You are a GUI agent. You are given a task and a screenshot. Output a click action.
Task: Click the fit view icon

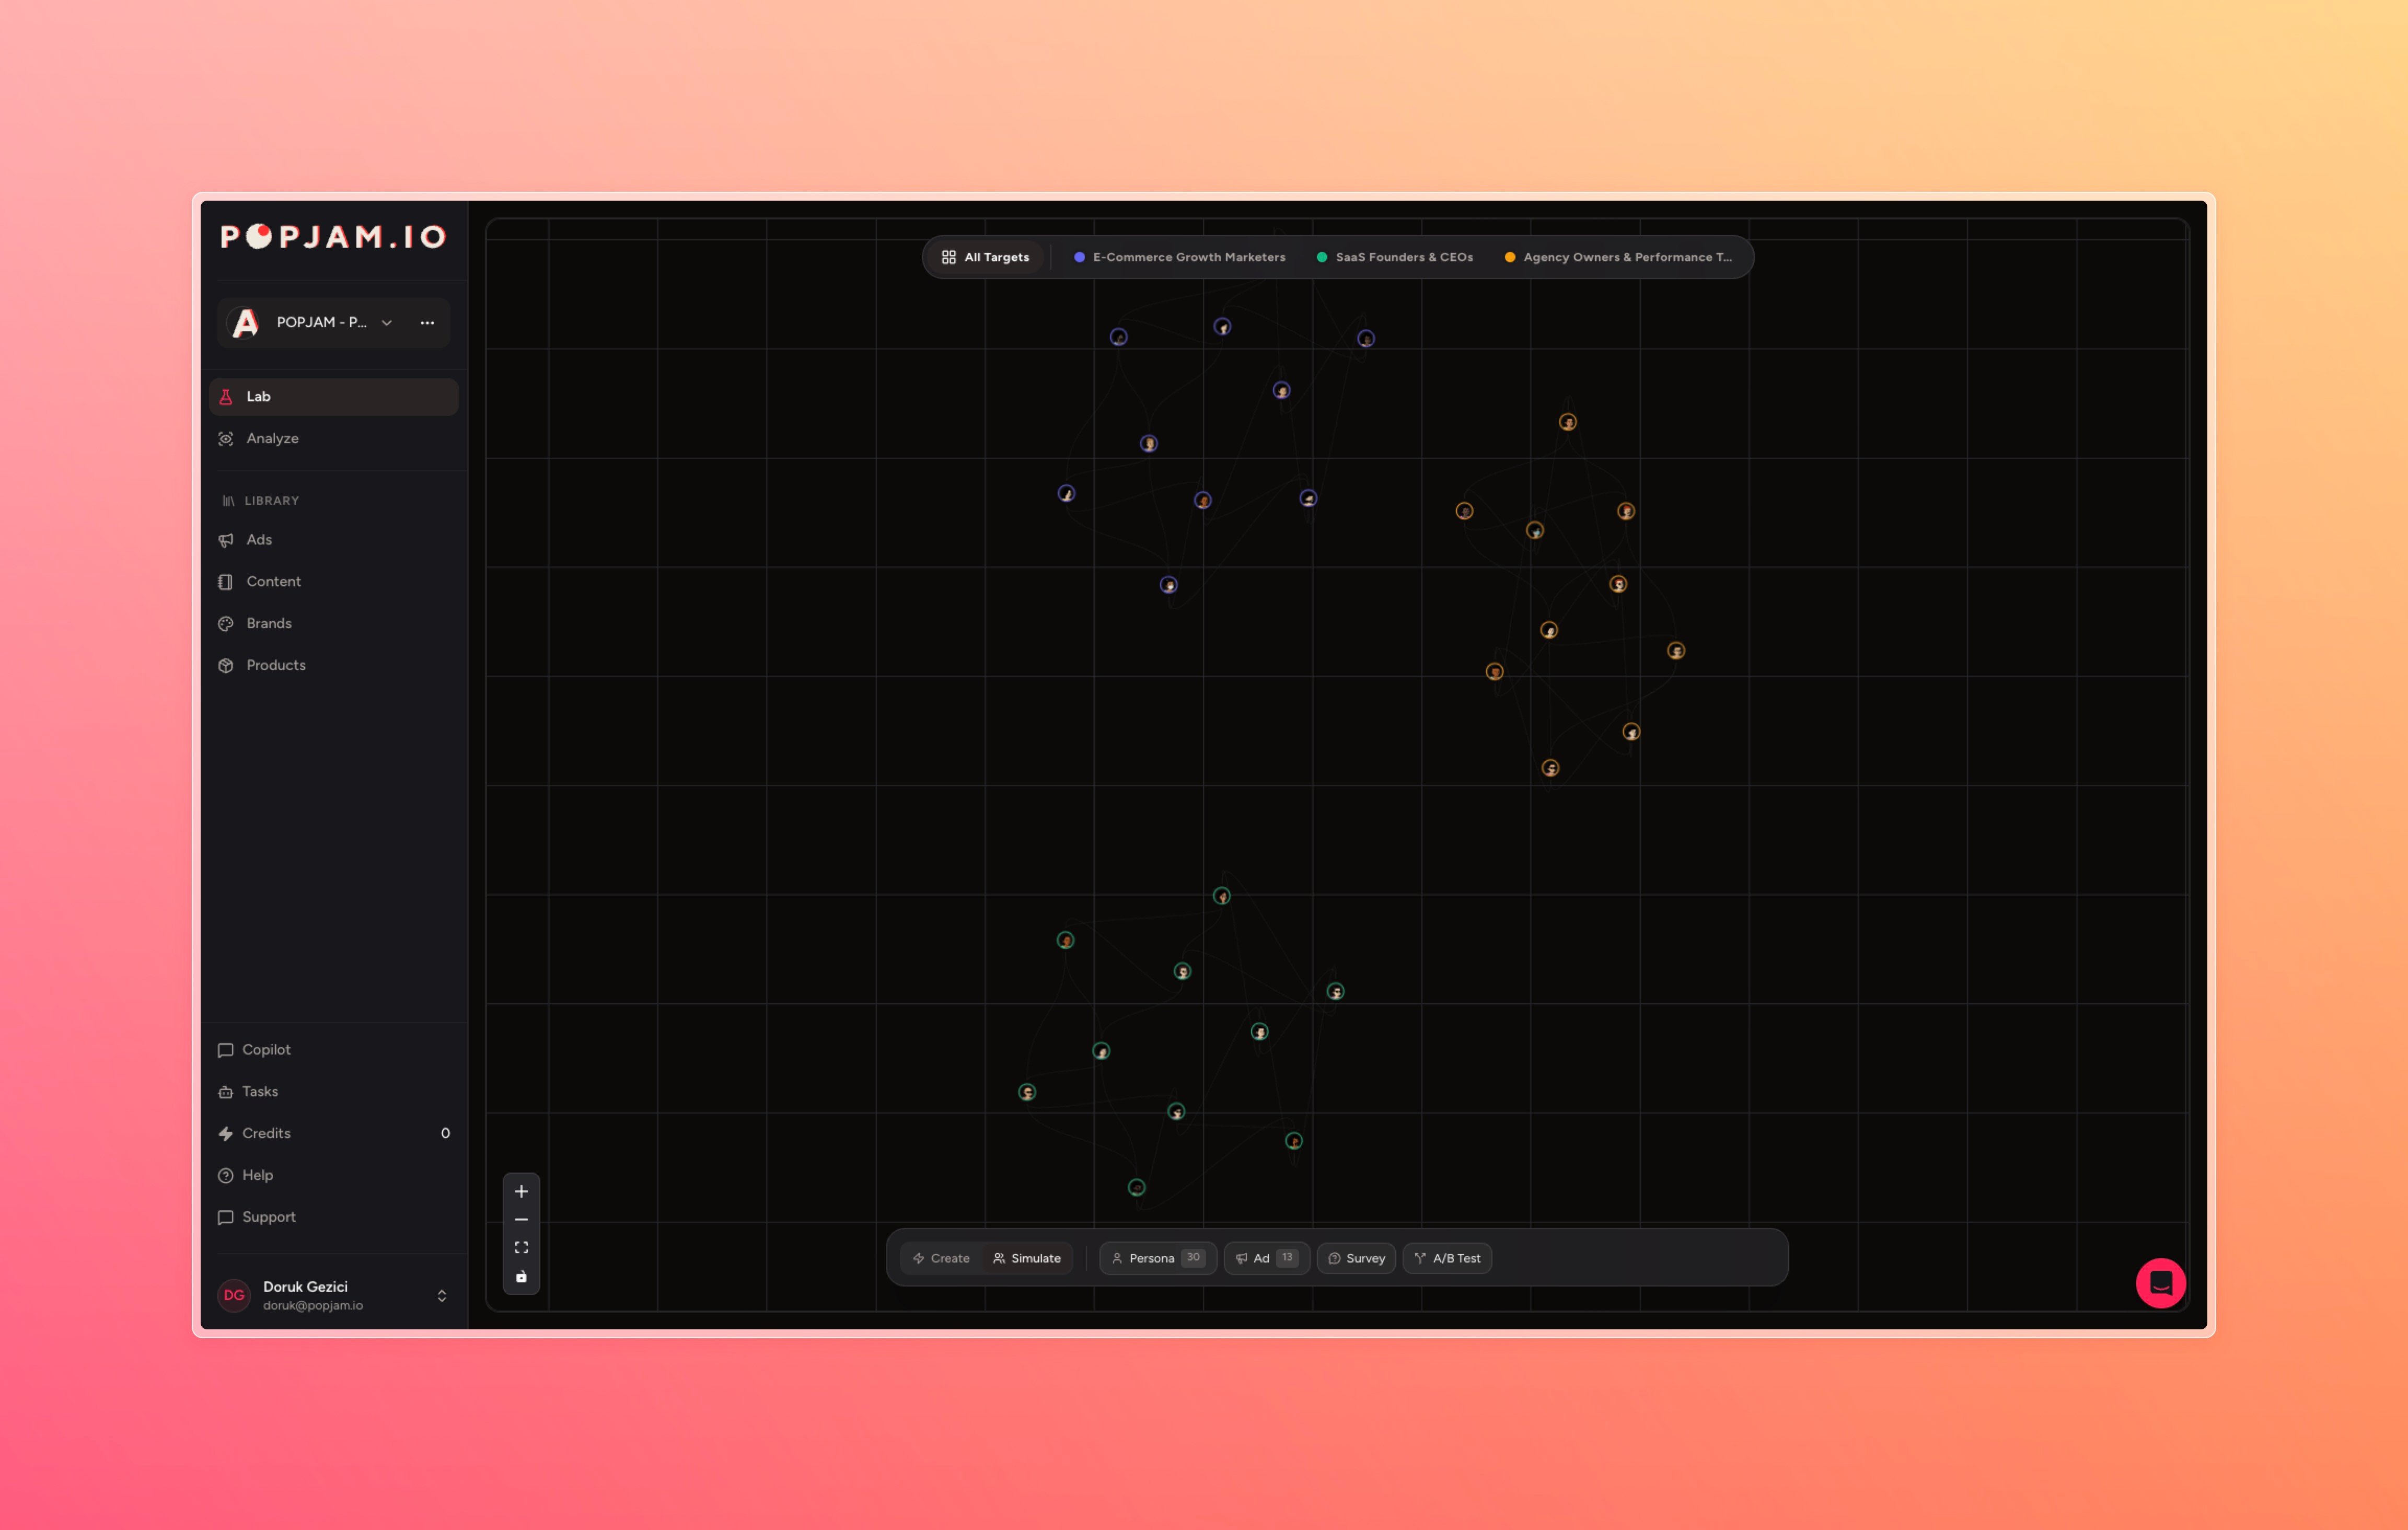coord(521,1247)
